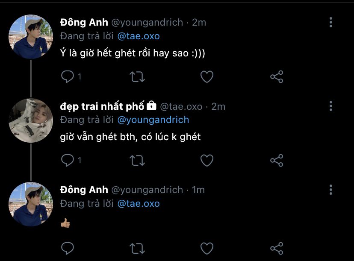Reply to "giờ vẫn ghét bth" tweet
Viewport: 354px width, 261px height.
(x=68, y=161)
